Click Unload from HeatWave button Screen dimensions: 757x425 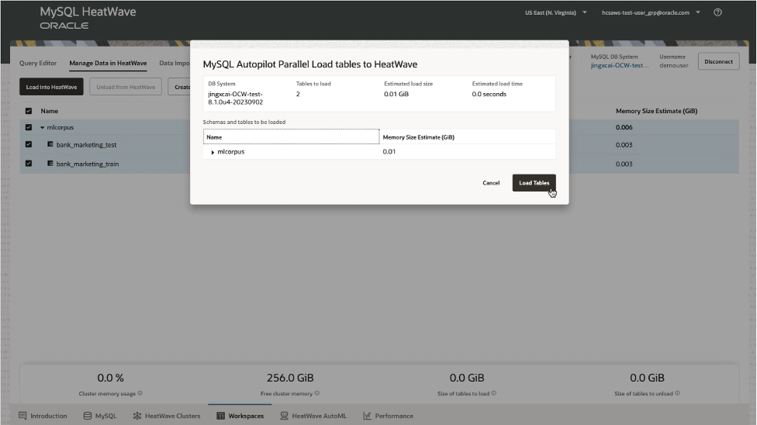[126, 87]
